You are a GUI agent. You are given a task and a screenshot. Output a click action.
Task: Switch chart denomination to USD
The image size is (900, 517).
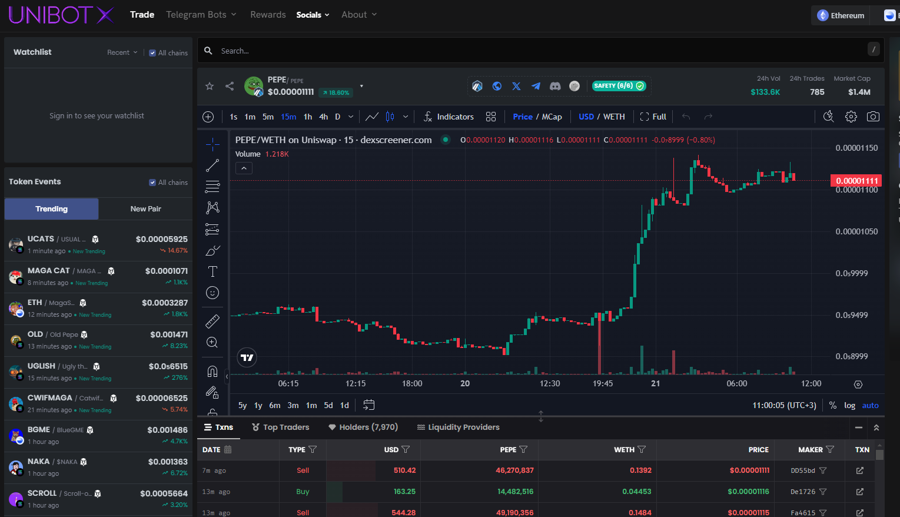tap(586, 117)
